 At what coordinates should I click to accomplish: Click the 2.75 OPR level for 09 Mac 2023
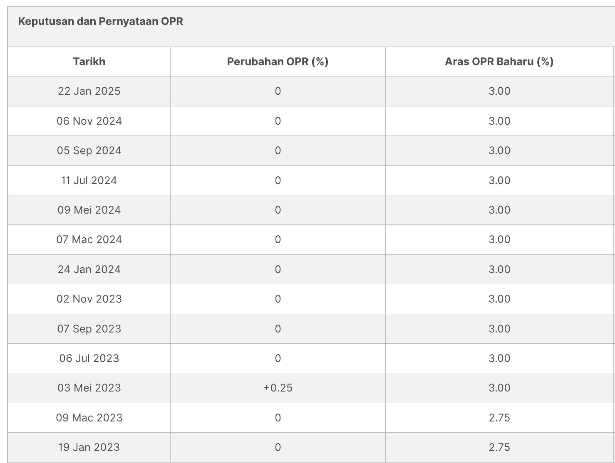[x=499, y=418]
